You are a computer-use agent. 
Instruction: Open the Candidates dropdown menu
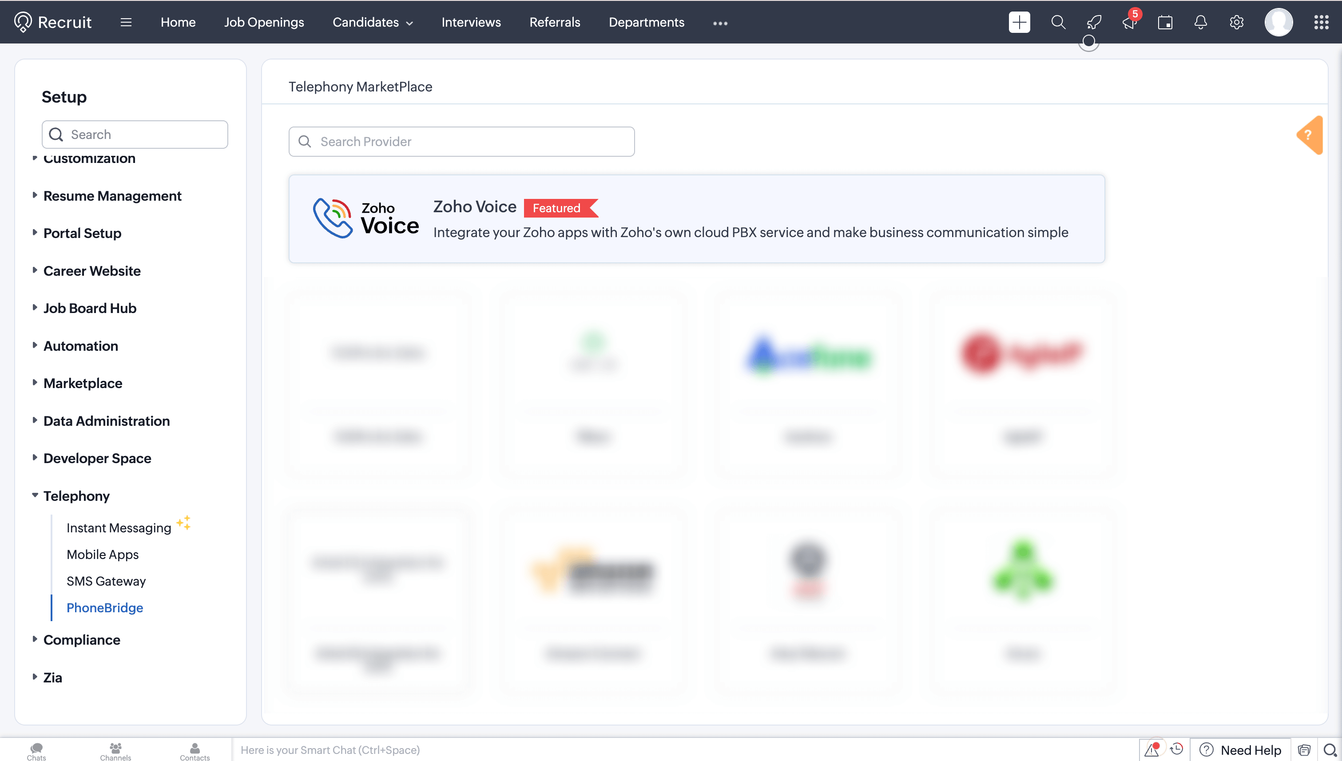(x=373, y=22)
